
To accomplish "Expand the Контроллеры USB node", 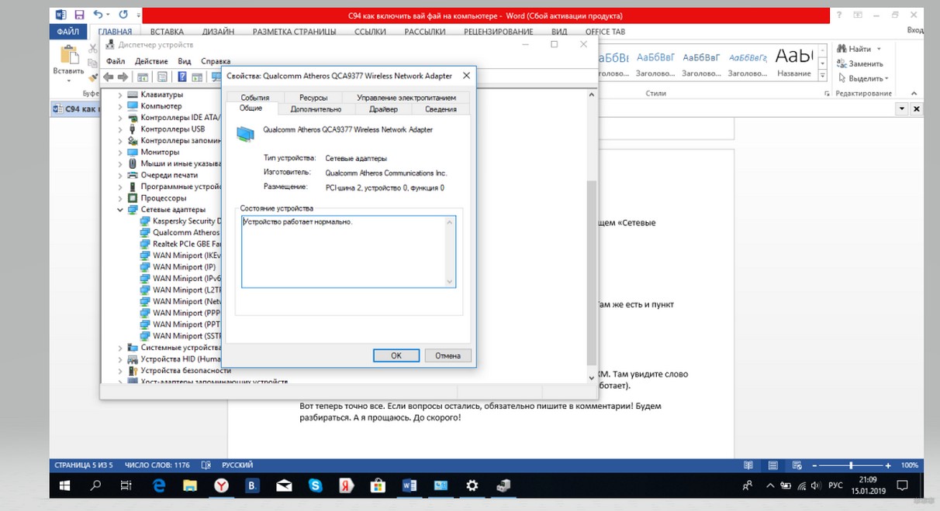I will pos(120,129).
